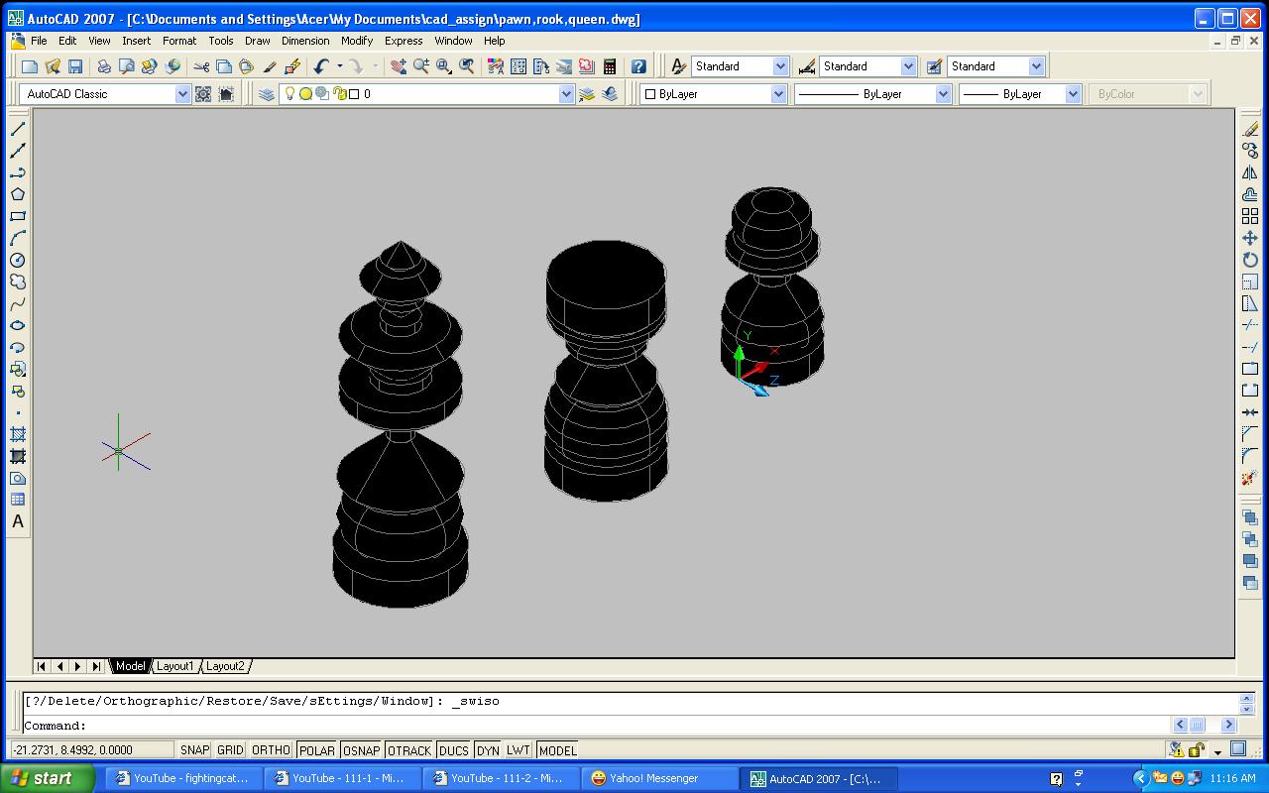This screenshot has width=1269, height=793.
Task: Select the Line tool in Draw toolbar
Action: point(18,129)
